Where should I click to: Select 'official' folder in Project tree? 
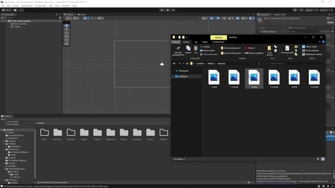point(15,177)
